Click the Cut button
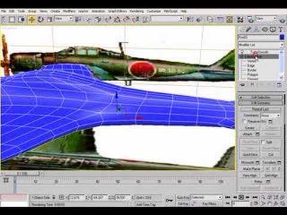This screenshot has width=287, height=215. click(271, 155)
